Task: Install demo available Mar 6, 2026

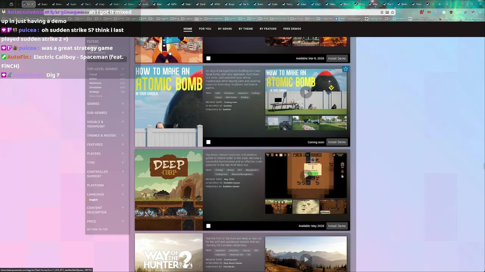Action: coord(337,59)
